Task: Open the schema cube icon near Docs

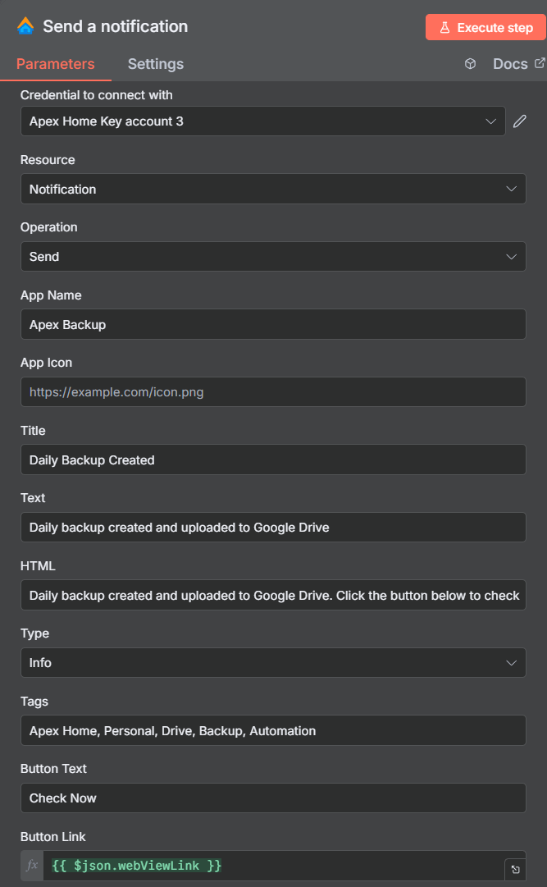Action: [470, 63]
